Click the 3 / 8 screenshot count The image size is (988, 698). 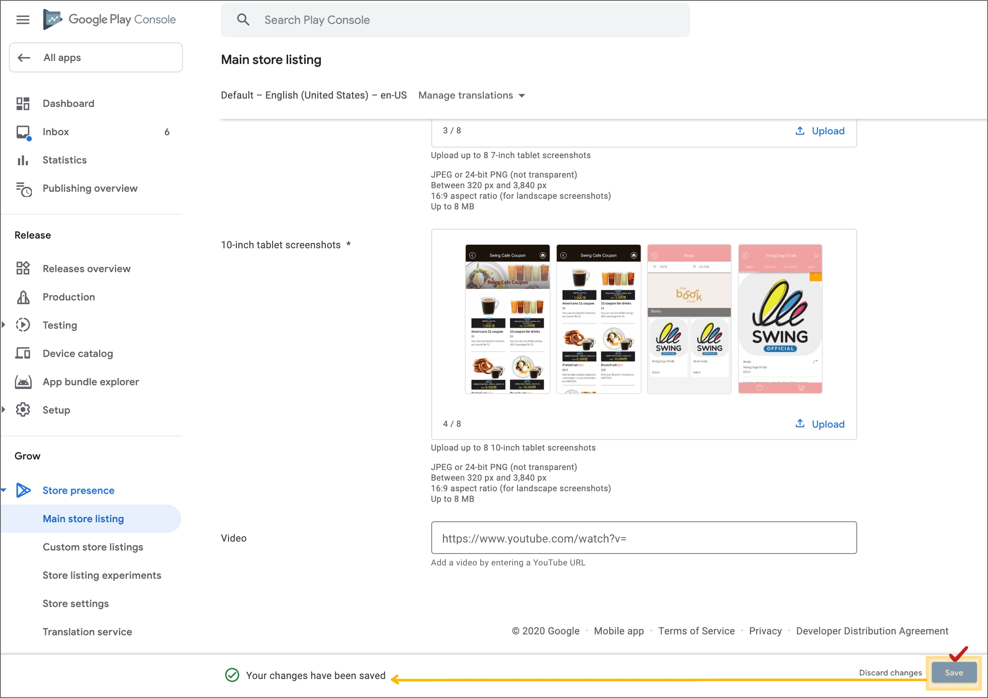point(452,130)
